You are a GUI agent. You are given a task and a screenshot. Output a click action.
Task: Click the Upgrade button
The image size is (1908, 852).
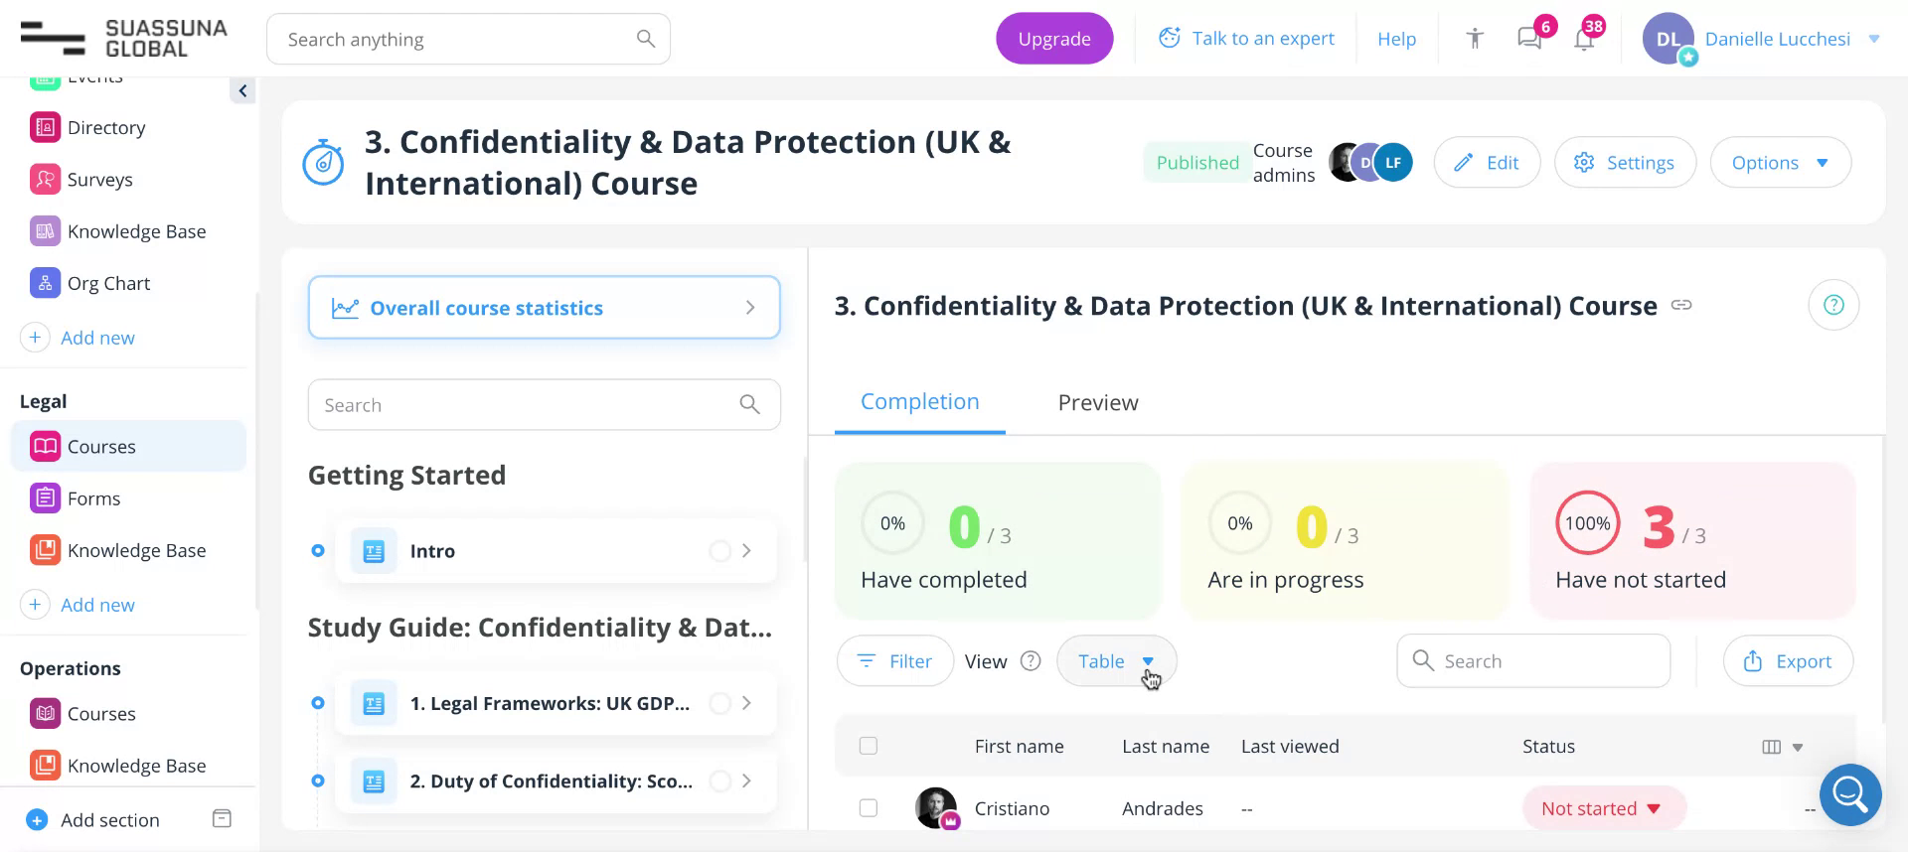click(x=1054, y=39)
